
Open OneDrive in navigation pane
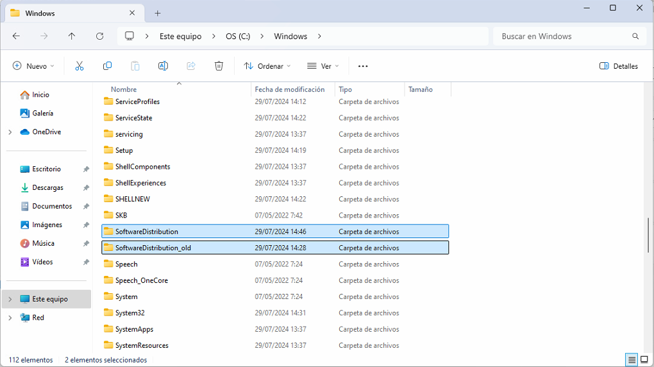[46, 132]
